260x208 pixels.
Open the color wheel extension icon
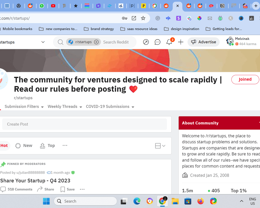click(199, 18)
